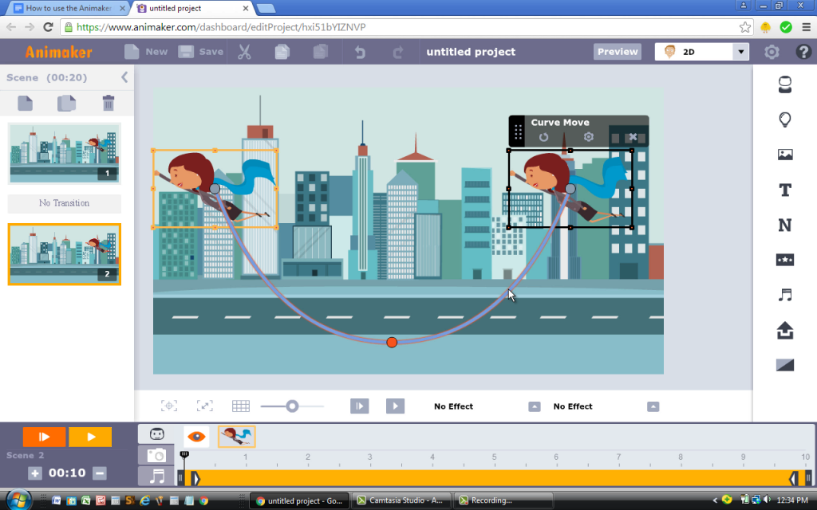Play from current frame below stage
817x510 pixels.
(x=360, y=406)
